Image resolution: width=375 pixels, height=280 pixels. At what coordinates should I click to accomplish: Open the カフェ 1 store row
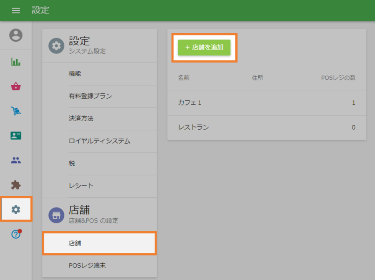pyautogui.click(x=266, y=103)
